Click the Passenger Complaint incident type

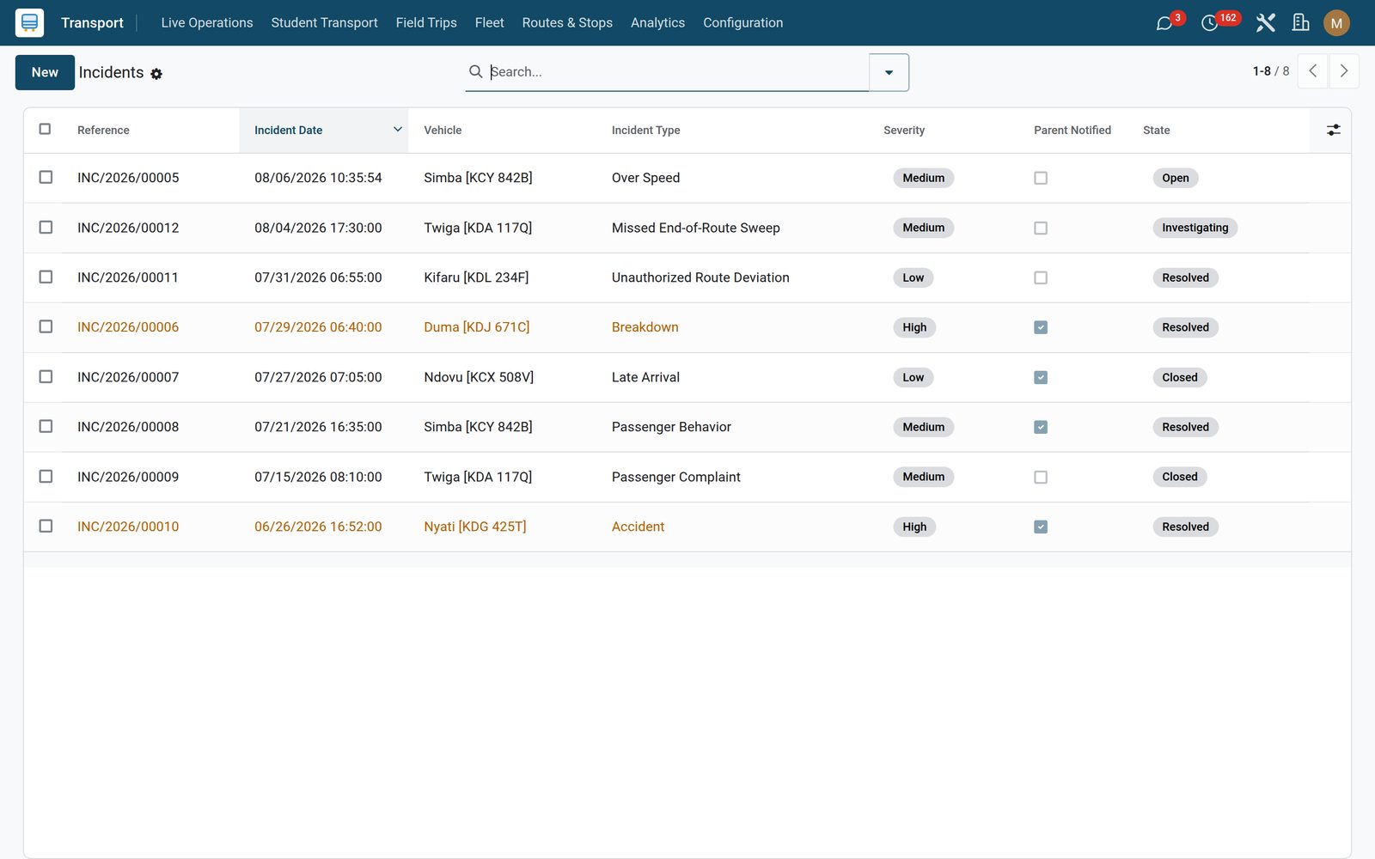coord(676,477)
